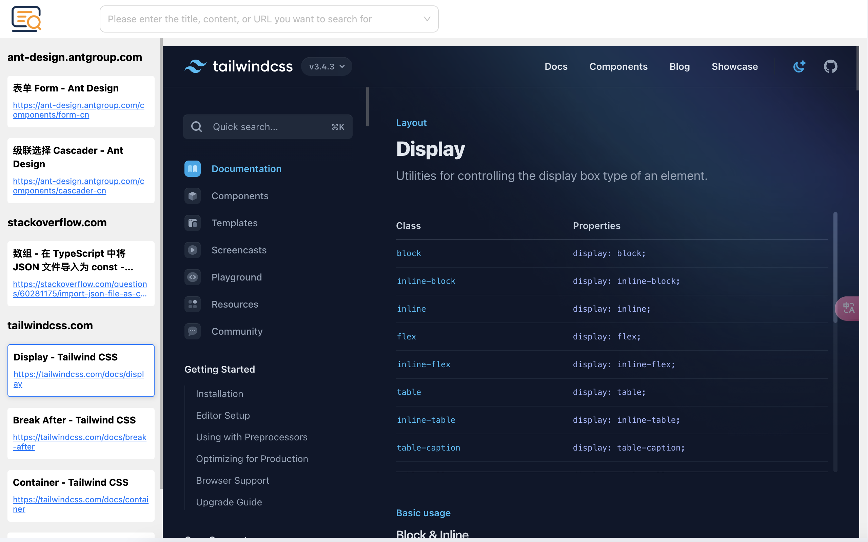This screenshot has height=542, width=868.
Task: Open the Docs menu item
Action: (x=555, y=67)
